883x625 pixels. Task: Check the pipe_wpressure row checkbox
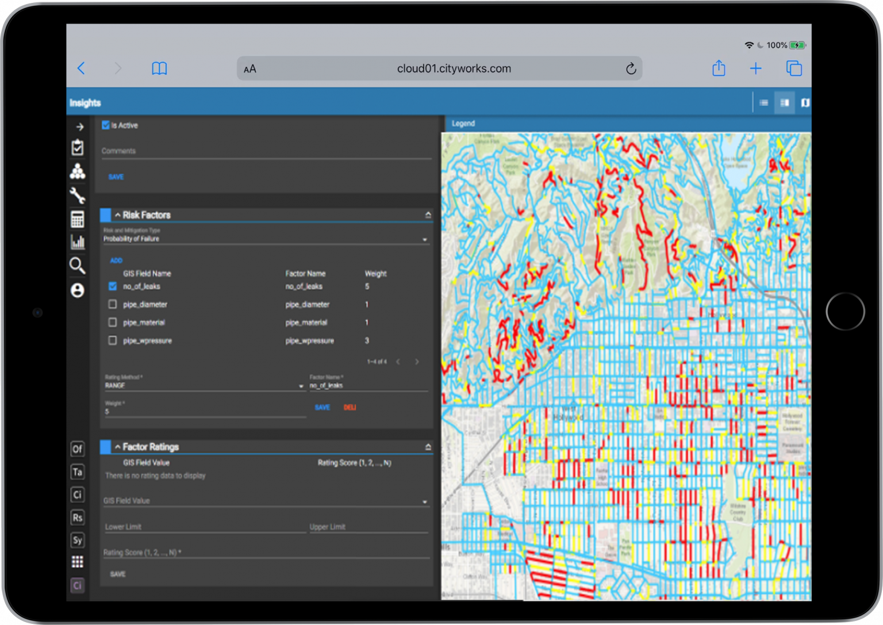(113, 340)
